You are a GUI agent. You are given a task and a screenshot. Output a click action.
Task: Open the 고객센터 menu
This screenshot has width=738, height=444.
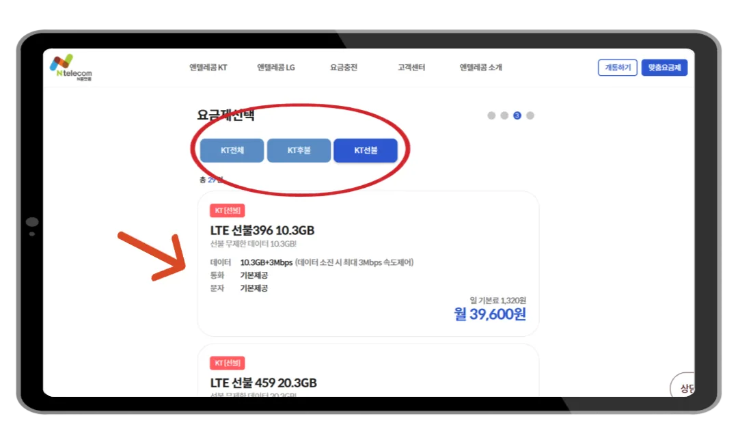click(x=411, y=67)
